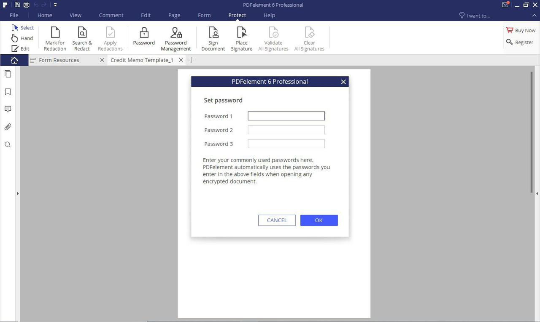Click the Redo arrow in title bar
540x322 pixels.
(x=44, y=5)
